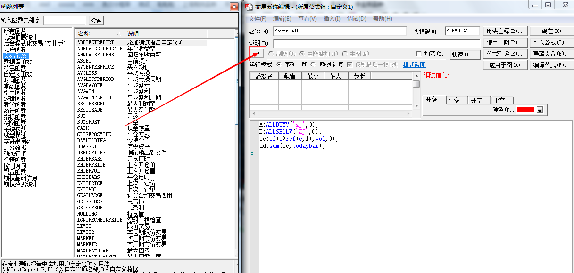This screenshot has height=273, width=574.
Task: Open the 颜色(T) color dropdown arrow
Action: tap(540, 110)
